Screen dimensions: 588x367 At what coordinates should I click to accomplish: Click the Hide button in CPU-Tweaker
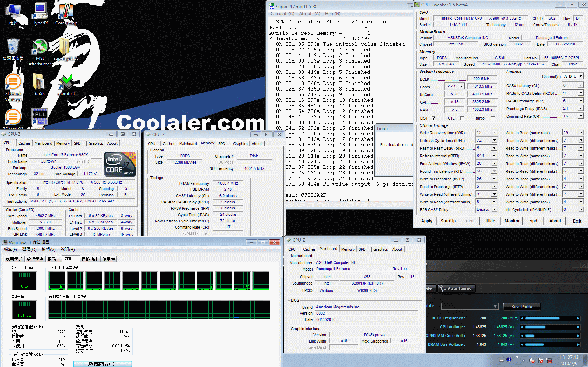(491, 221)
